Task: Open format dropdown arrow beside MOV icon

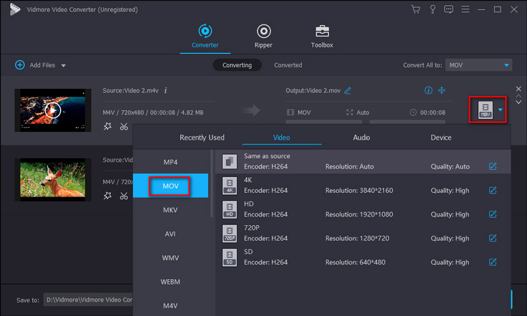Action: [501, 110]
